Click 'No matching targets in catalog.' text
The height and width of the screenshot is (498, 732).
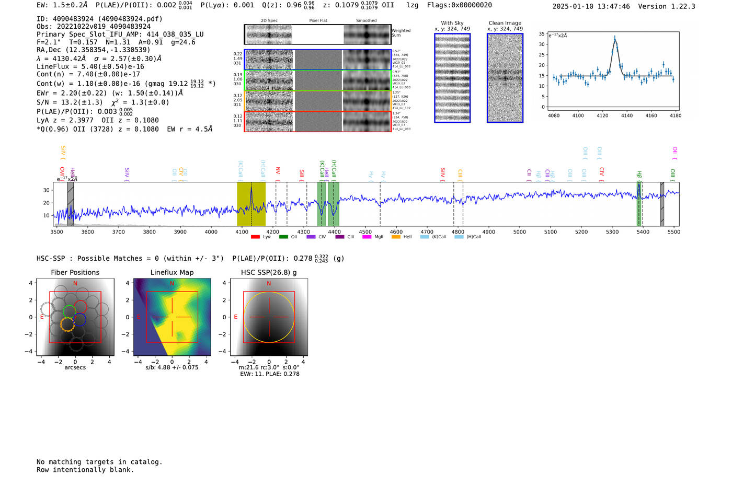click(99, 462)
